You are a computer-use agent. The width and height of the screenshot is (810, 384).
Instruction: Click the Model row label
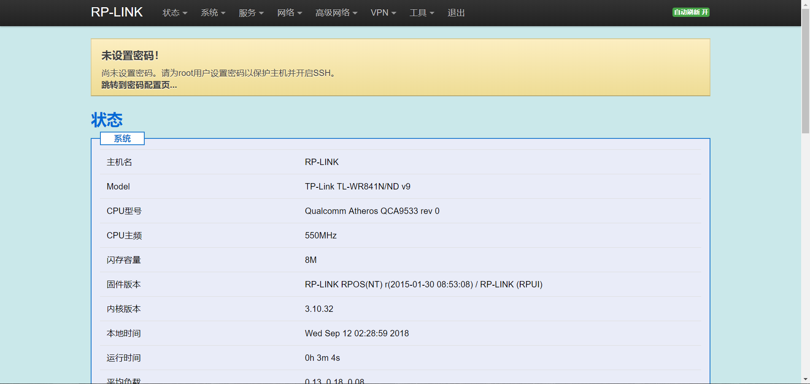pos(118,187)
